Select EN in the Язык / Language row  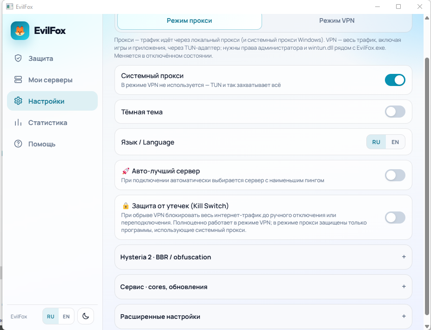395,142
